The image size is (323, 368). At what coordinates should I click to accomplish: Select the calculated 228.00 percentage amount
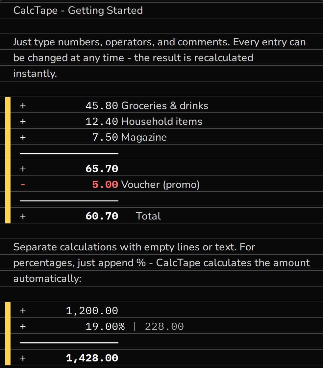pos(164,327)
